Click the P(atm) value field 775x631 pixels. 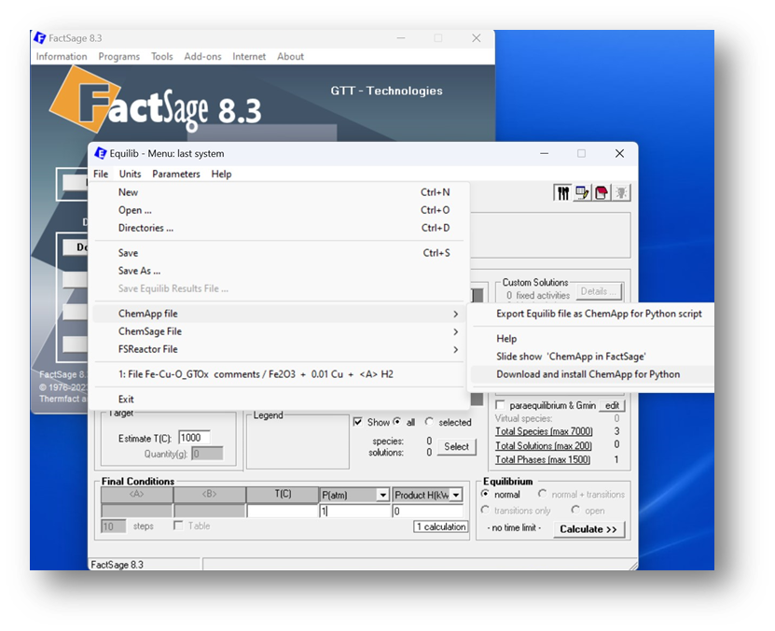click(x=355, y=511)
